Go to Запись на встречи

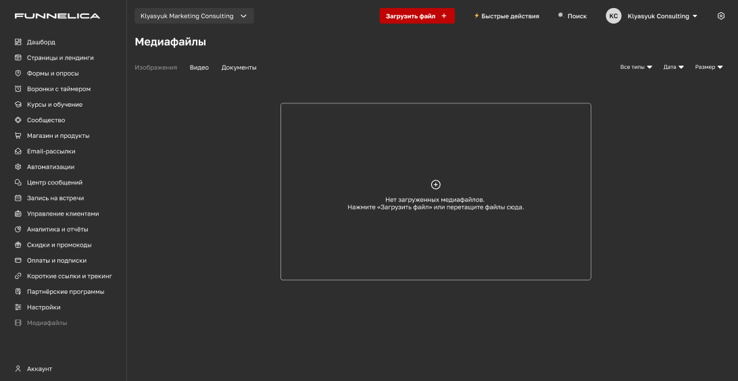55,198
